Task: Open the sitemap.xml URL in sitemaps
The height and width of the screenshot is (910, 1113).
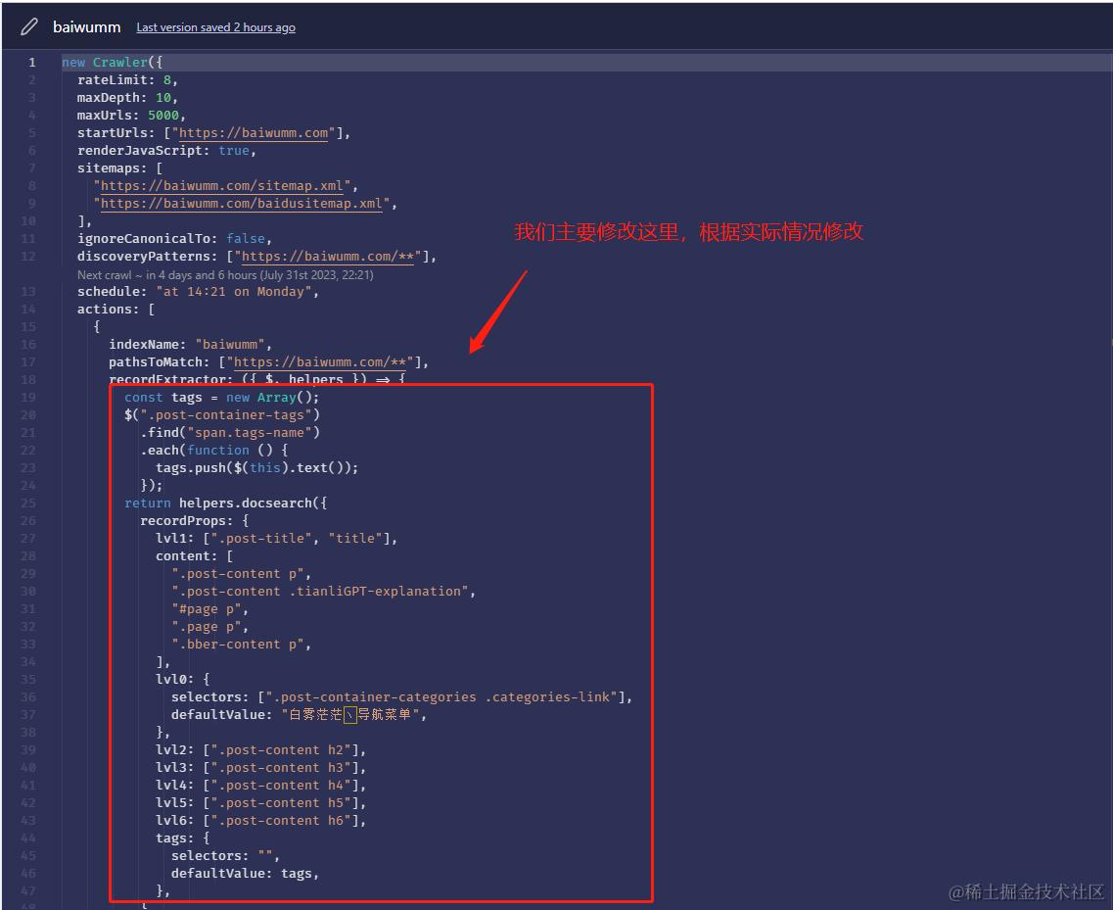Action: pyautogui.click(x=222, y=185)
